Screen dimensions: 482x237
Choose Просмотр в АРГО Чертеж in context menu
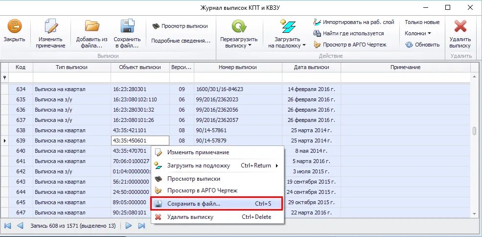218,191
